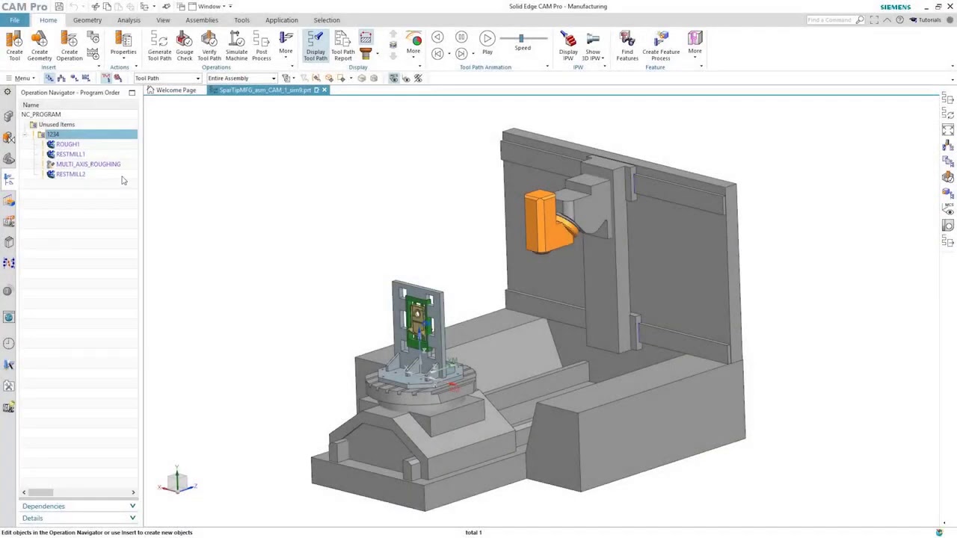The width and height of the screenshot is (957, 538).
Task: Click the Create Operation icon
Action: coord(69,46)
